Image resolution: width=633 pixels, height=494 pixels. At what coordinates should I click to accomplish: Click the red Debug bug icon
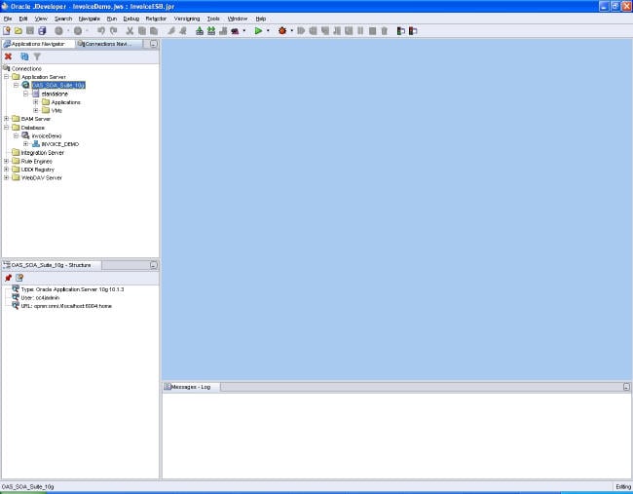(x=282, y=31)
